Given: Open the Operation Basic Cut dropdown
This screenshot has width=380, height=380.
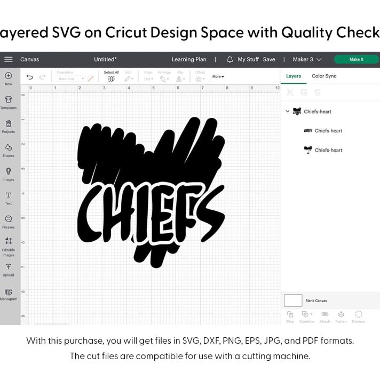Looking at the screenshot, I should click(x=71, y=79).
